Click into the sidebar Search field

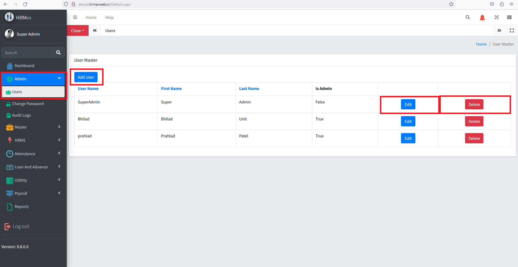click(x=27, y=53)
